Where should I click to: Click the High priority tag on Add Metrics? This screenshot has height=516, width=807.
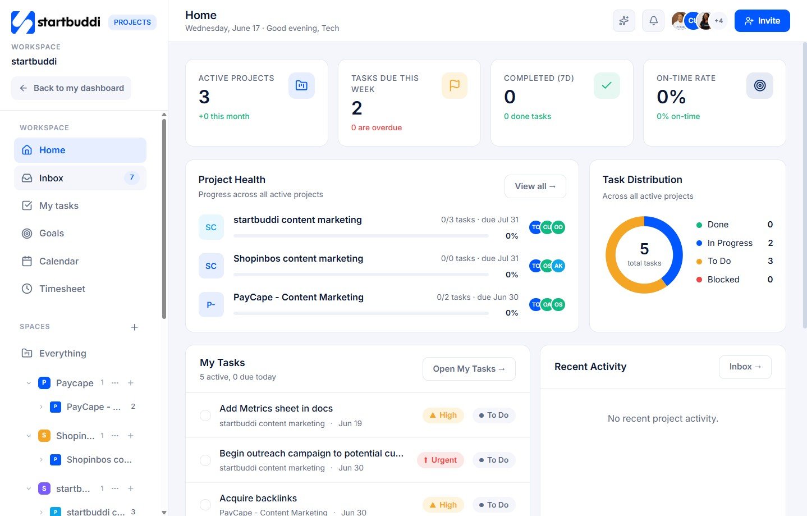point(443,415)
